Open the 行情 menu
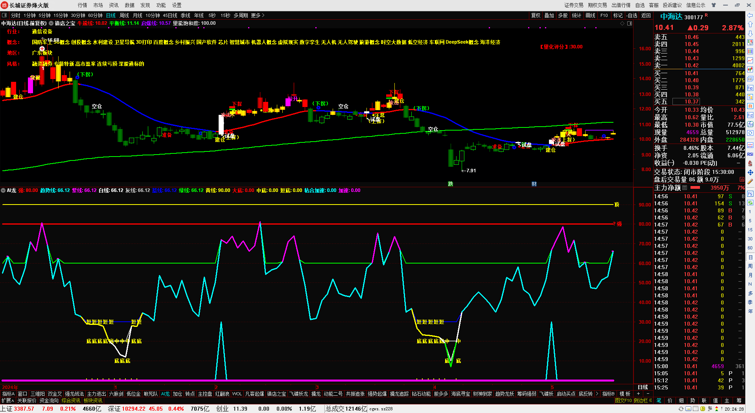 83,5
